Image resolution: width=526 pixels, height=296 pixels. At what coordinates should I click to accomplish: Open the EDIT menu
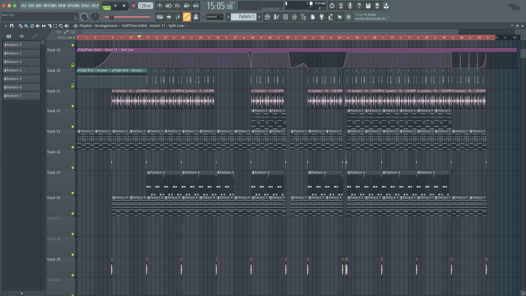coord(31,5)
